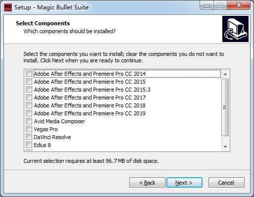Enable the CC 2019 component checkbox
The height and width of the screenshot is (197, 254).
[x=29, y=113]
